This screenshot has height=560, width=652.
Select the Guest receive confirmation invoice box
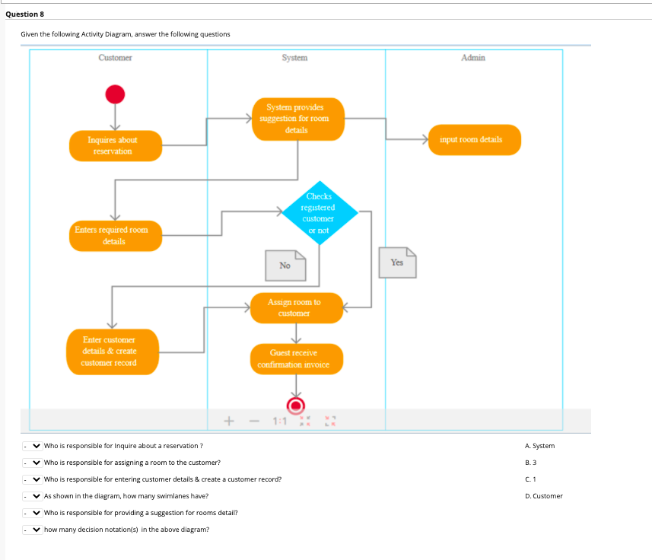(295, 358)
